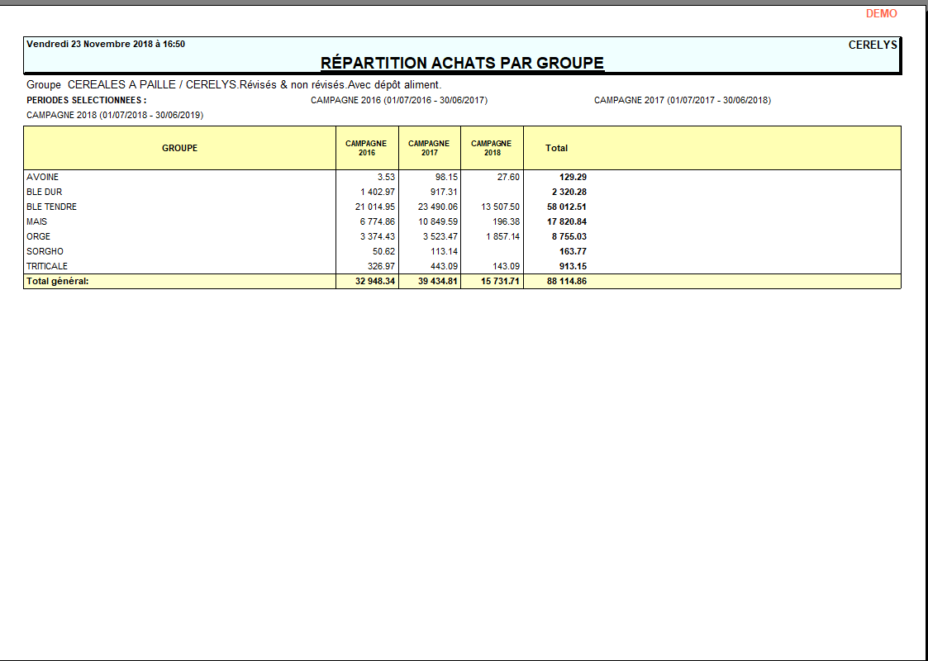
Task: Select the BLE DUR row
Action: (45, 191)
